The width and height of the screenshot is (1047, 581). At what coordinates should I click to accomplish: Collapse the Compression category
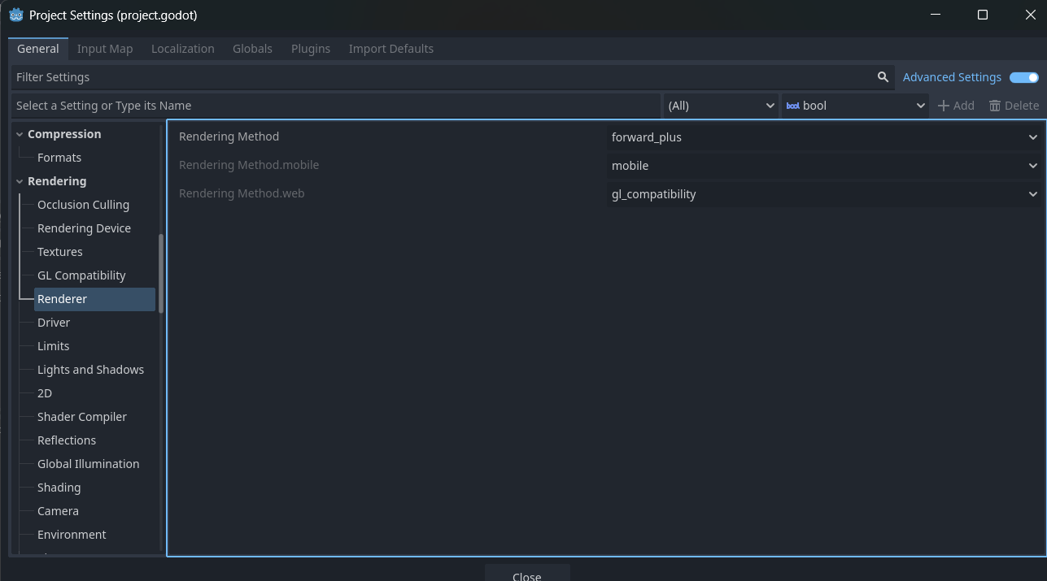click(x=20, y=134)
